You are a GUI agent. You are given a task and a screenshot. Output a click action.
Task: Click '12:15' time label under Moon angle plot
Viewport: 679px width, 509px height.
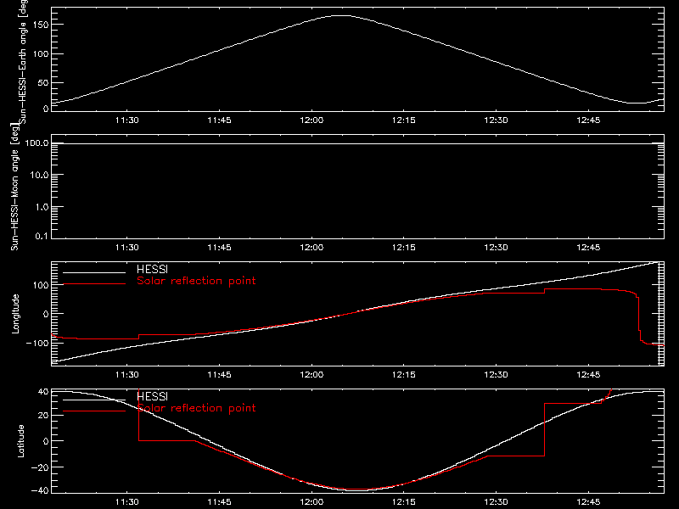coord(404,248)
